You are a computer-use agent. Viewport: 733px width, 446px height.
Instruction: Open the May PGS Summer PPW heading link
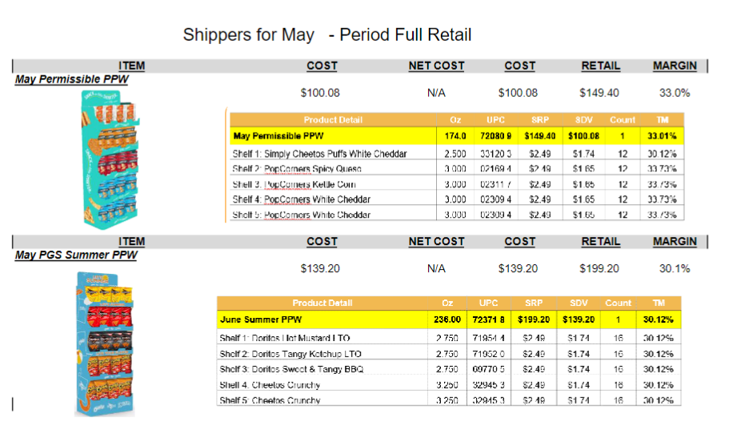tap(76, 255)
